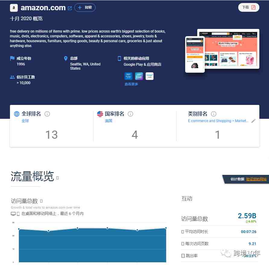
Task: Click the estimated employees people icon
Action: tap(12, 77)
